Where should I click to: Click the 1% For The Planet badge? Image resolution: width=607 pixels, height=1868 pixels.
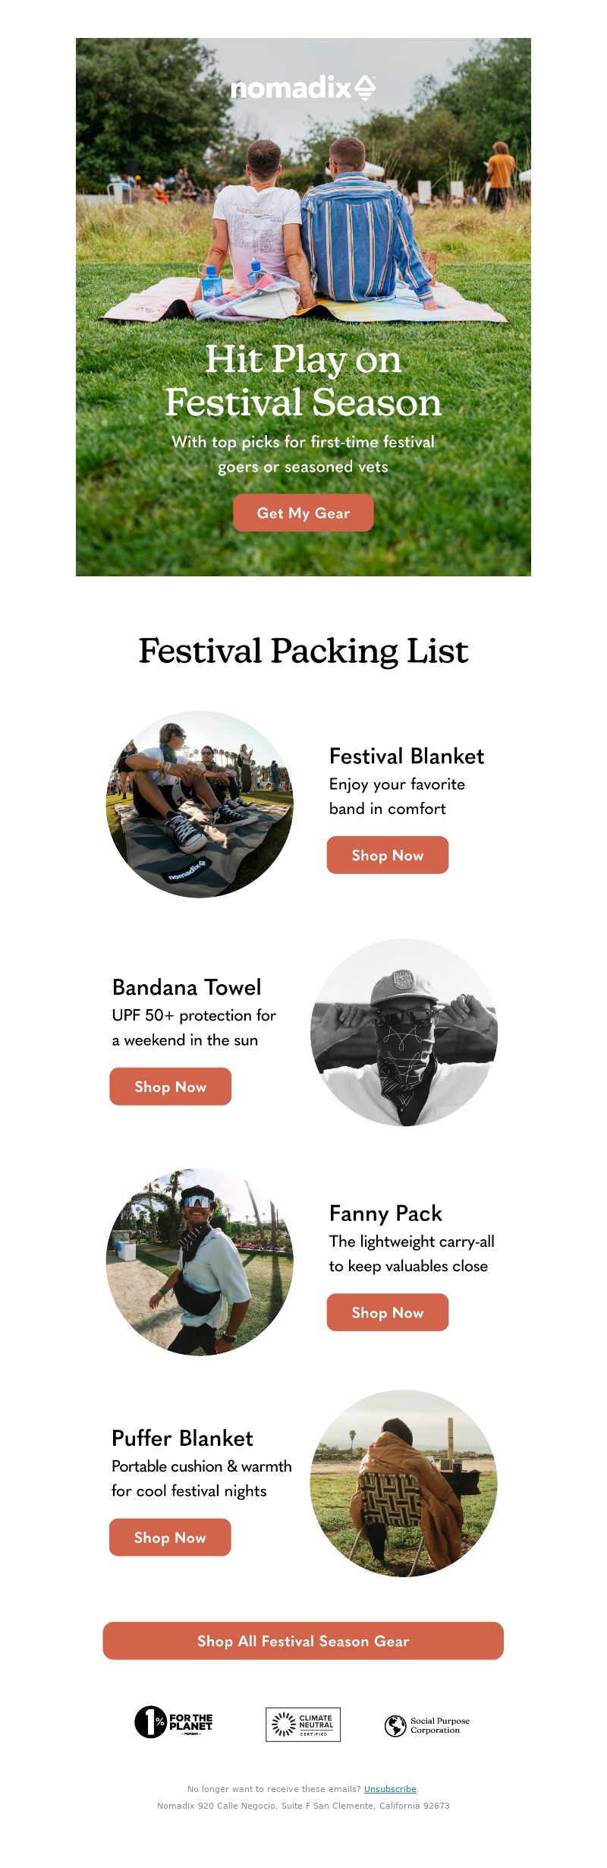tap(174, 1722)
